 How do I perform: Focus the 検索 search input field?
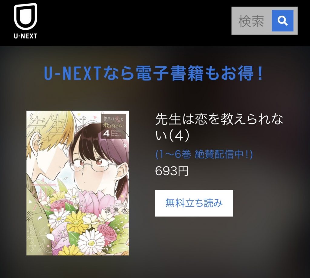(x=252, y=21)
